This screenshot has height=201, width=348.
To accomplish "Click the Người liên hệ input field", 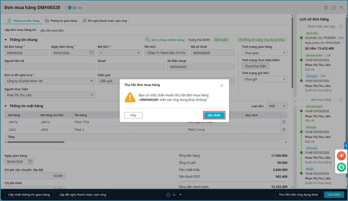I will click(50, 67).
